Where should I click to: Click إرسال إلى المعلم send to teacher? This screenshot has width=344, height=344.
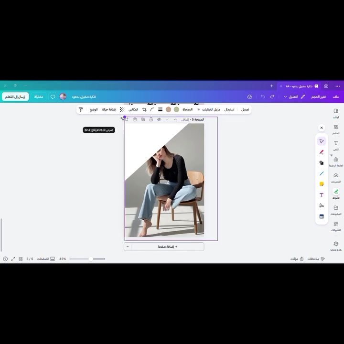(15, 97)
